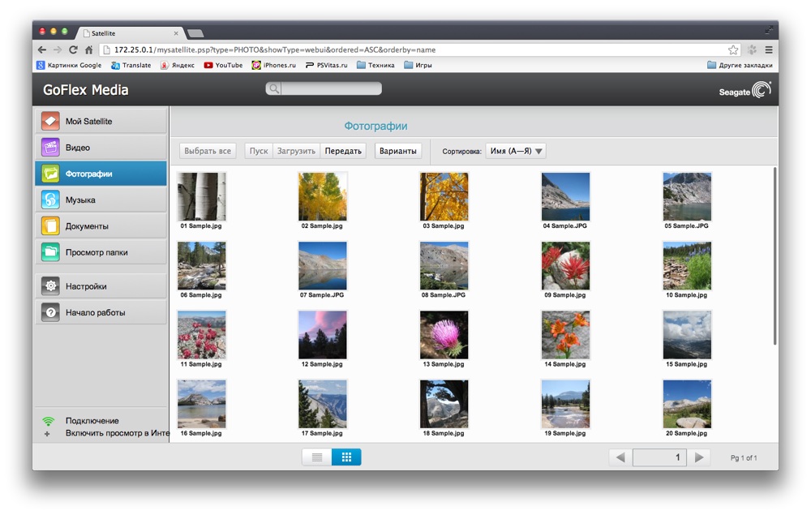The image size is (811, 515).
Task: Bookmark page with the star icon
Action: pos(733,49)
